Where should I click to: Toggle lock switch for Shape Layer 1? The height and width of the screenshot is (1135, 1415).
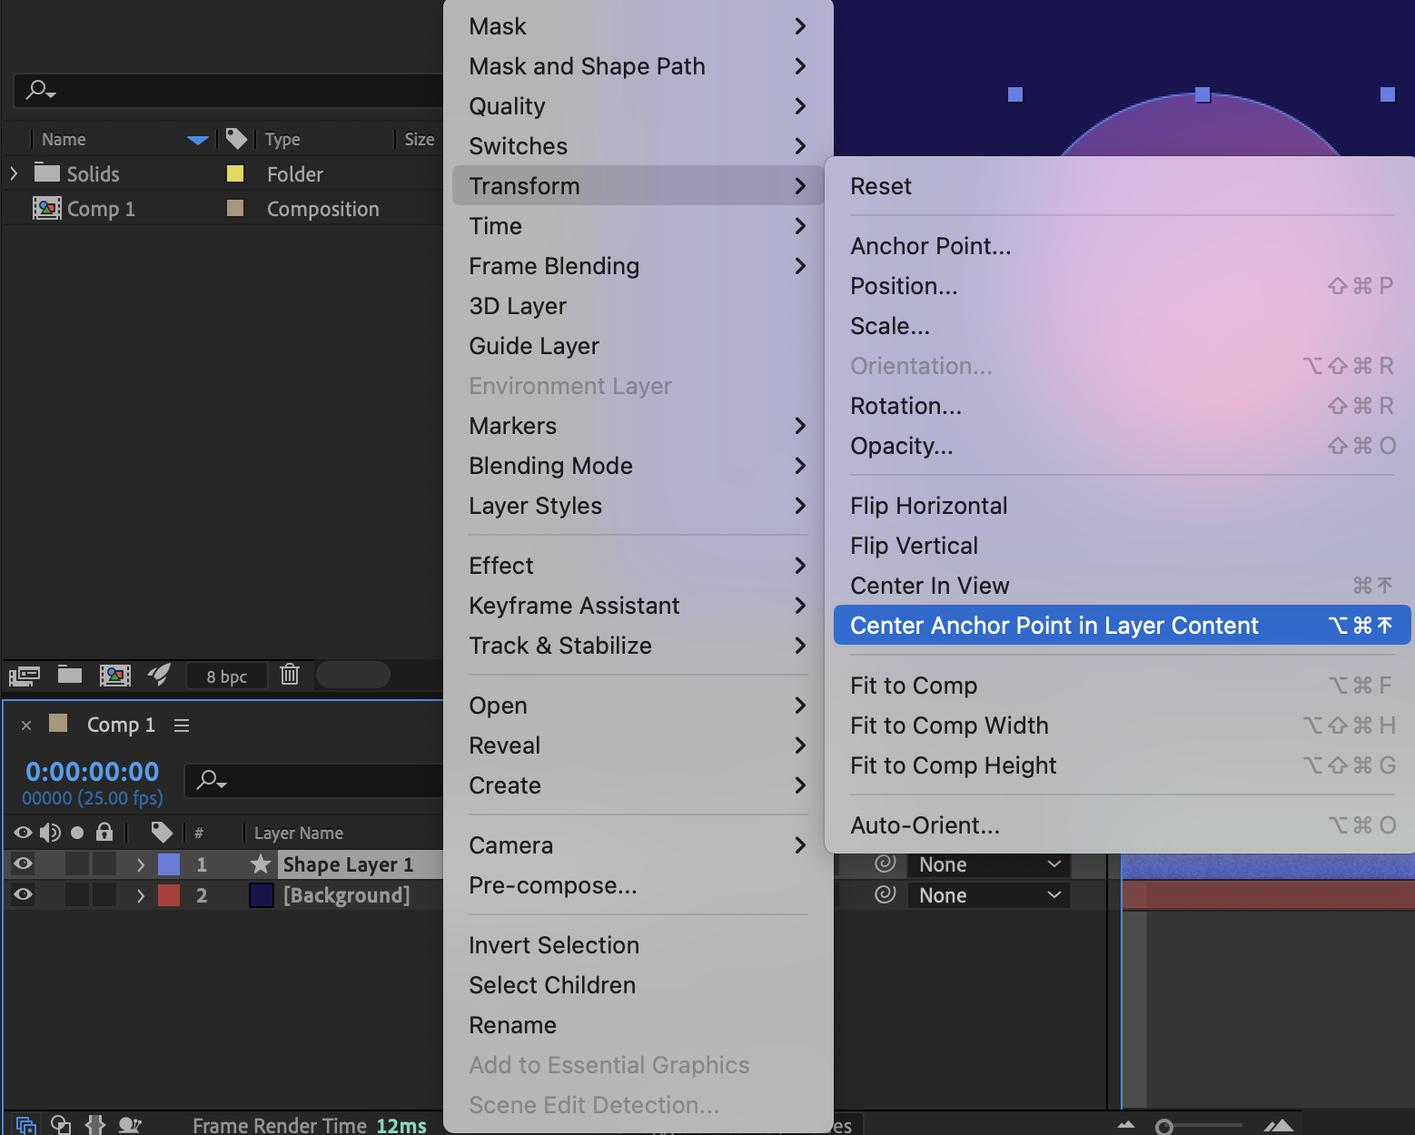104,864
